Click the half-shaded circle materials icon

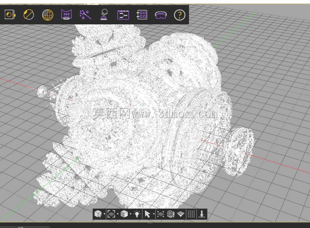[29, 15]
